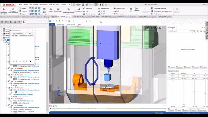Toggle checkbox of PM model stock 3 operation

tap(14, 72)
